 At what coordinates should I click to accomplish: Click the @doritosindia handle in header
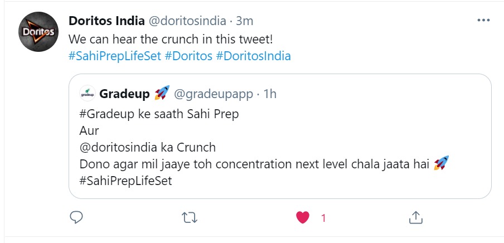coord(186,21)
